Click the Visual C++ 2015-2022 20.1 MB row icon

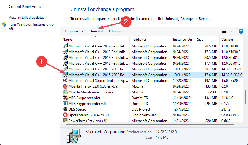pos(65,69)
